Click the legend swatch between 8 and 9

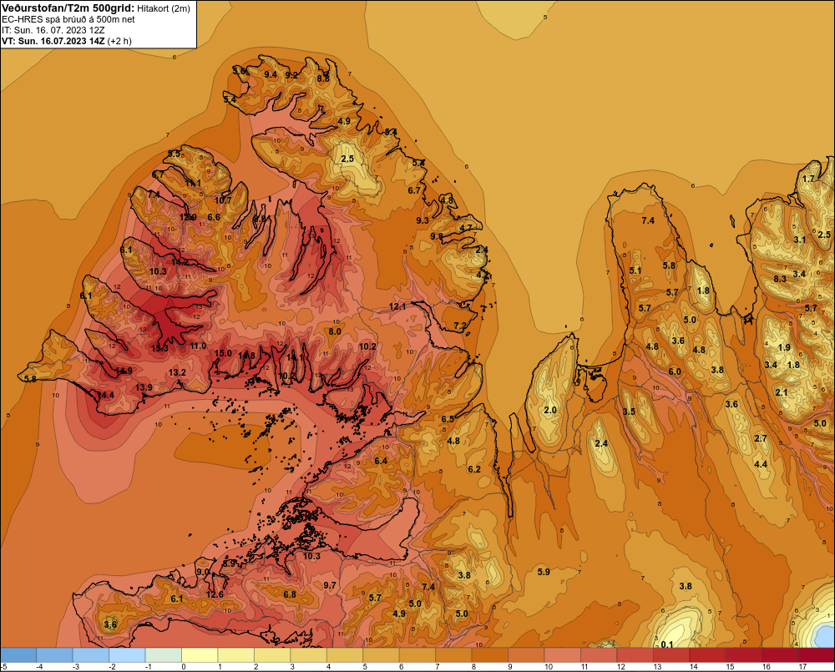[x=490, y=655]
